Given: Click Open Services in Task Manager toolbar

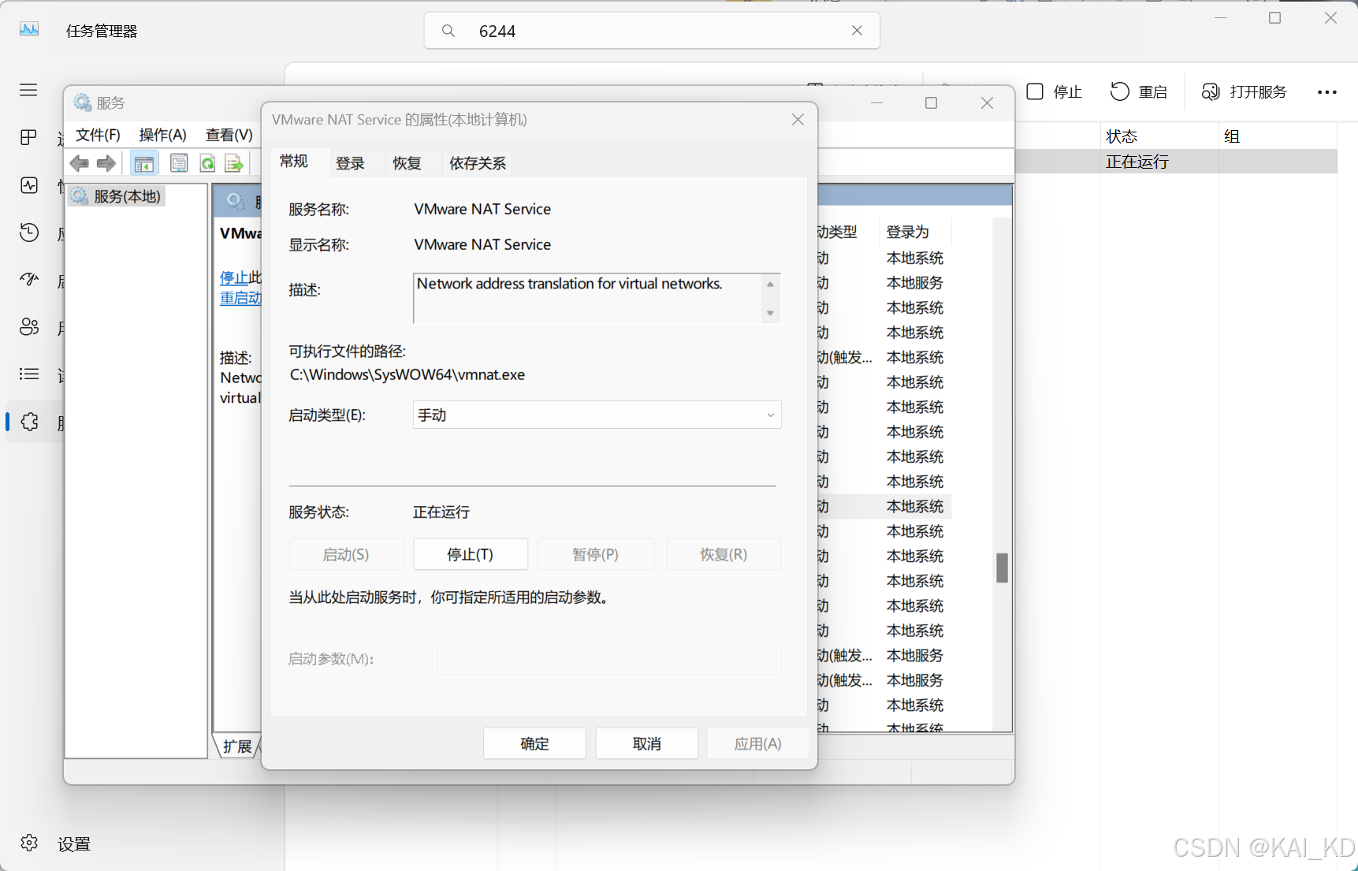Looking at the screenshot, I should point(1245,91).
